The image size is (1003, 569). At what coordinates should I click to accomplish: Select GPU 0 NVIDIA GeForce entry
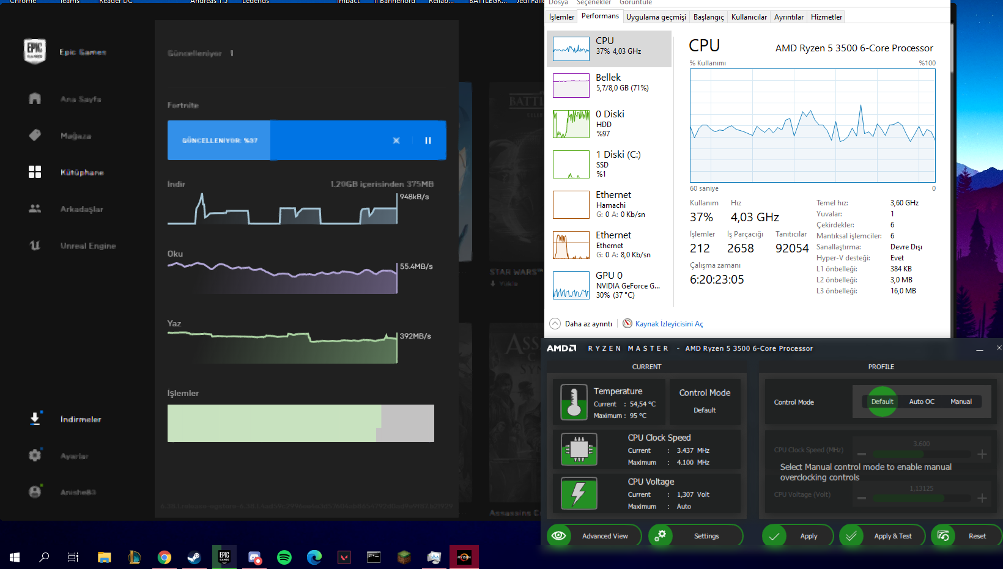[609, 285]
